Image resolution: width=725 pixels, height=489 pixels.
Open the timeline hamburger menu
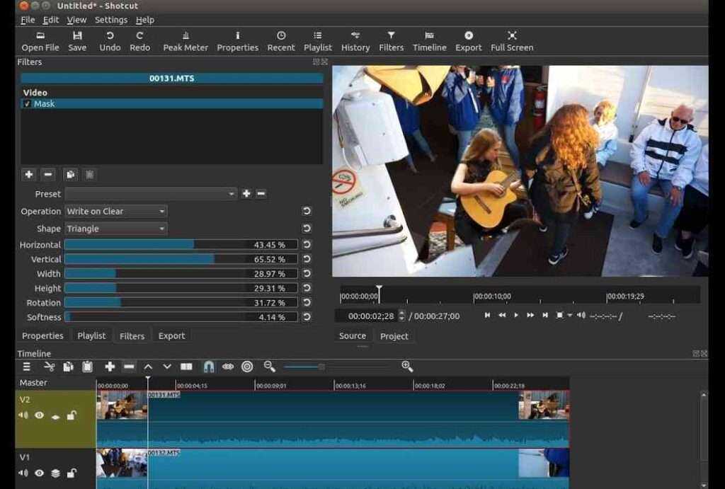point(26,367)
